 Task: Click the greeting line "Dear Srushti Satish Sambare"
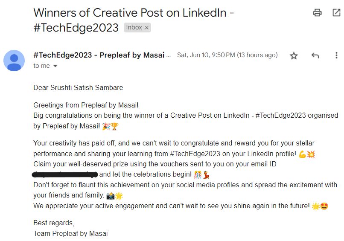(78, 87)
